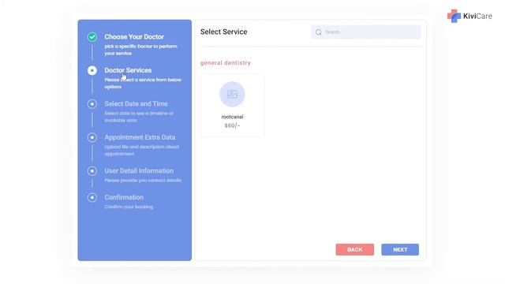This screenshot has height=284, width=505.
Task: Click 'Please provide you contact details' text
Action: [143, 181]
